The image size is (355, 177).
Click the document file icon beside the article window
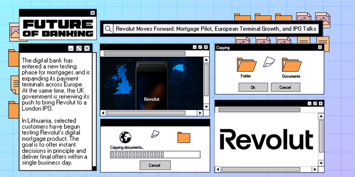tap(15, 85)
